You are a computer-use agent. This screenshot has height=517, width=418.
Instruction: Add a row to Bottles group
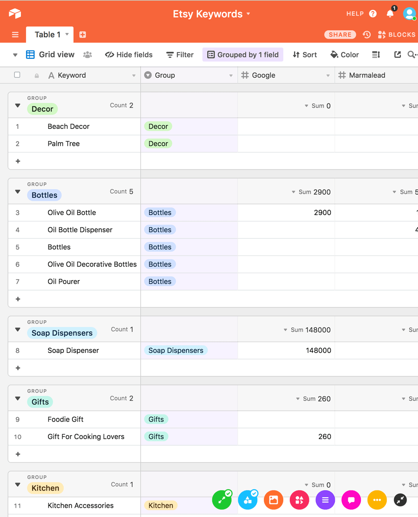pos(18,299)
